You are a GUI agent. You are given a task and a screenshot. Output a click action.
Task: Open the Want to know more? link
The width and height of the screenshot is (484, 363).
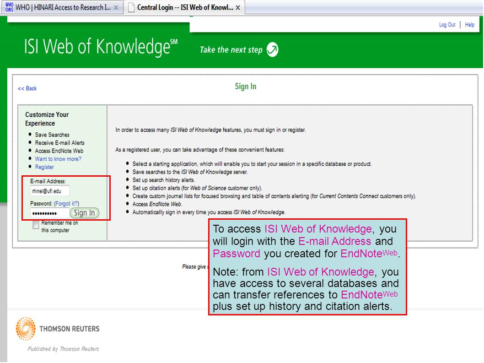[x=58, y=159]
